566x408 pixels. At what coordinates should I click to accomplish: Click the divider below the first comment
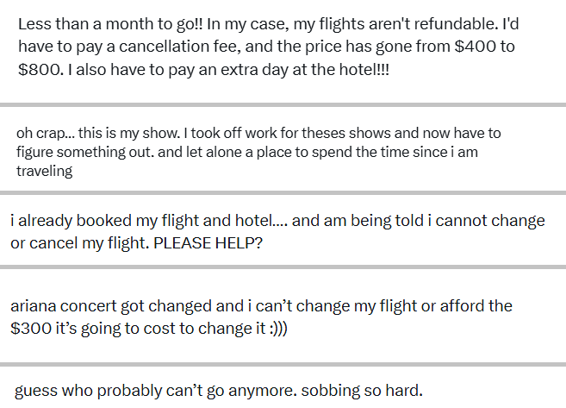[x=283, y=104]
